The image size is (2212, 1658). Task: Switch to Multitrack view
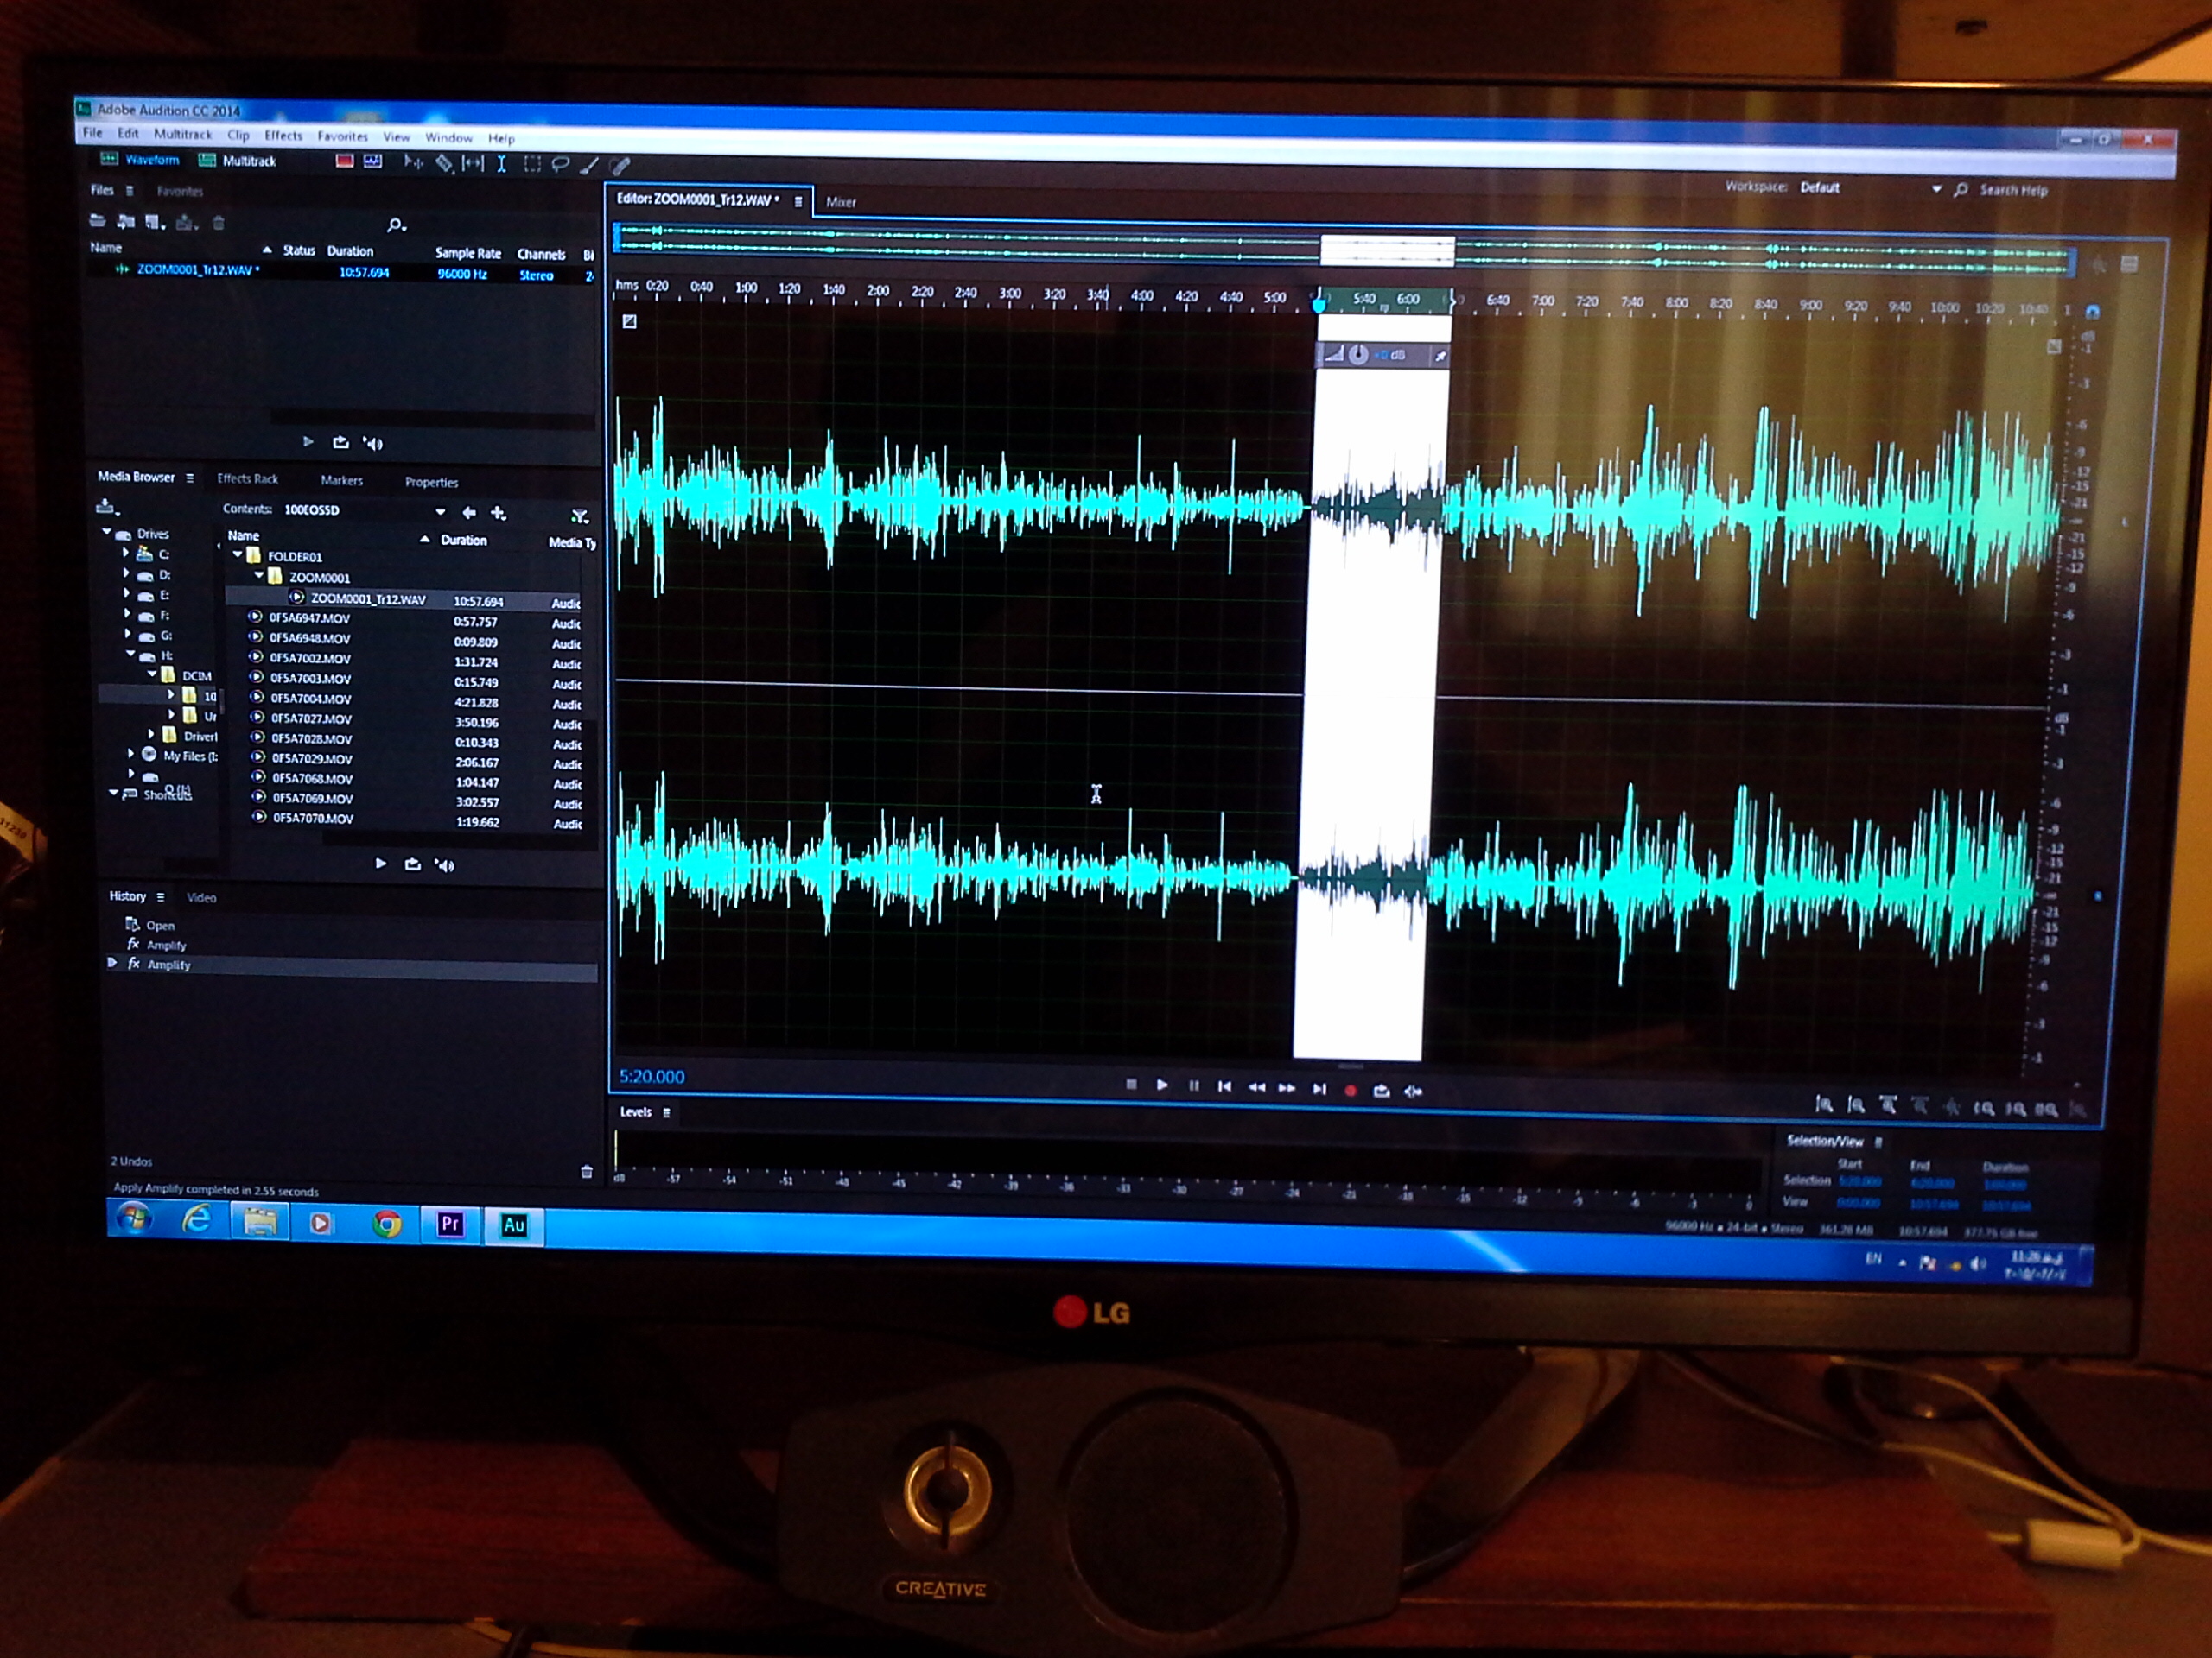238,161
